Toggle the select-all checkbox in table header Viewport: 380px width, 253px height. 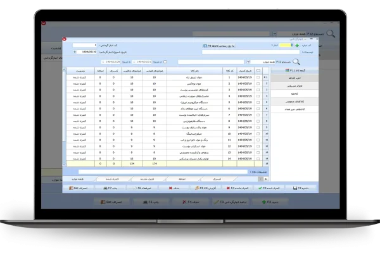tap(258, 71)
